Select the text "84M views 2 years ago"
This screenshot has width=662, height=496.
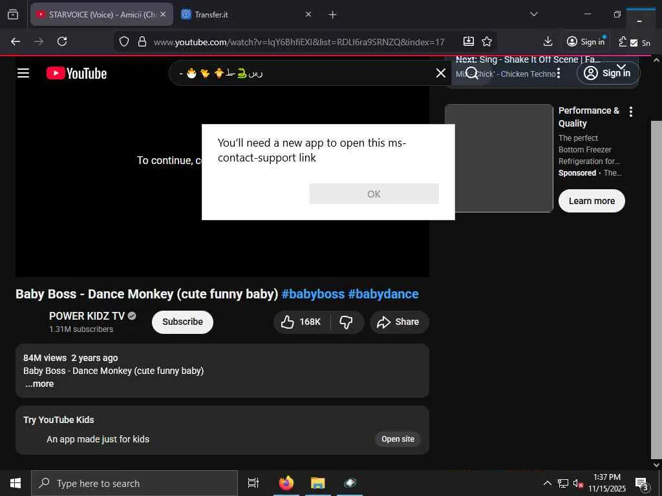(x=70, y=358)
